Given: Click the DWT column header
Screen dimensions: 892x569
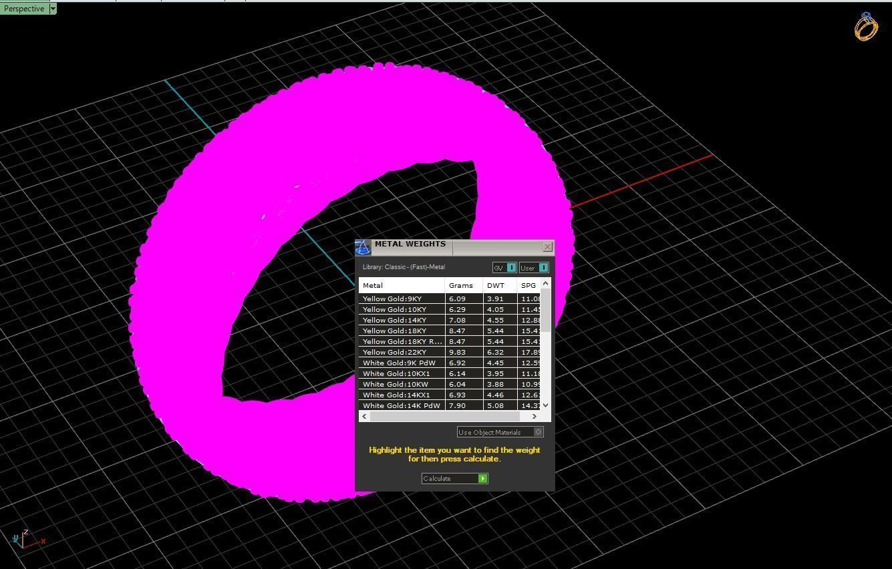Looking at the screenshot, I should [x=500, y=285].
